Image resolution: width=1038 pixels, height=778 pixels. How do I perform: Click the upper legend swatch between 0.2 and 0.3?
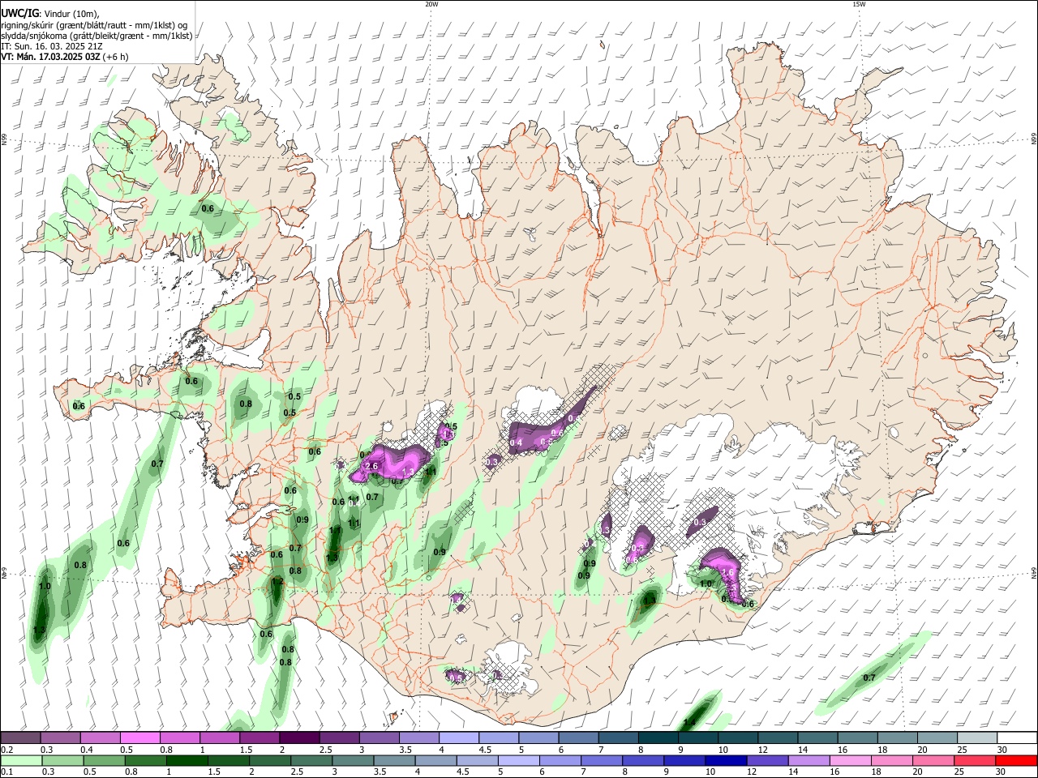coord(20,738)
